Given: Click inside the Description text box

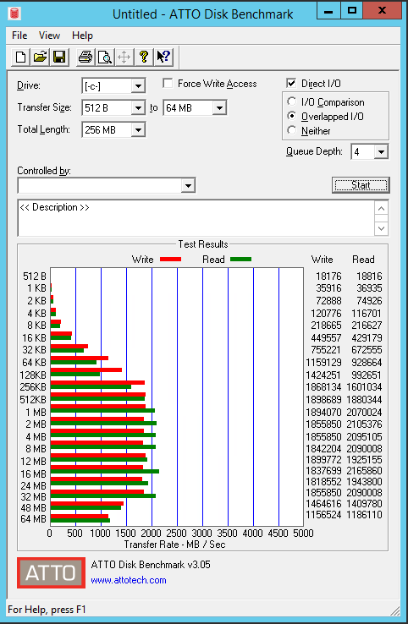Looking at the screenshot, I should click(x=196, y=218).
